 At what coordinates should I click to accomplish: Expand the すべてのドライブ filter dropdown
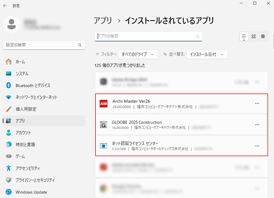coord(138,55)
